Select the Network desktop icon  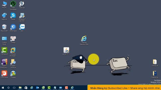coord(4,16)
